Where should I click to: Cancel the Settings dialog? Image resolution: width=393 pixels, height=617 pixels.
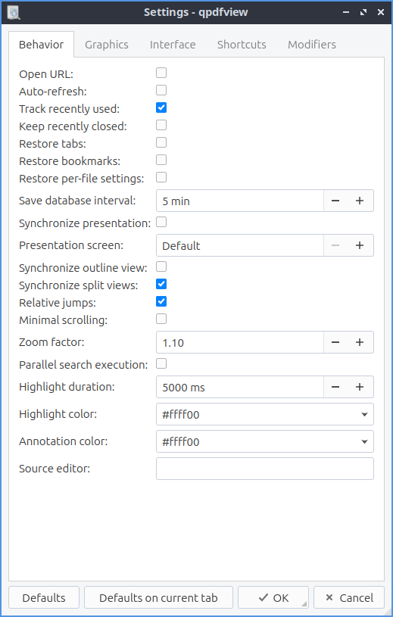(349, 598)
